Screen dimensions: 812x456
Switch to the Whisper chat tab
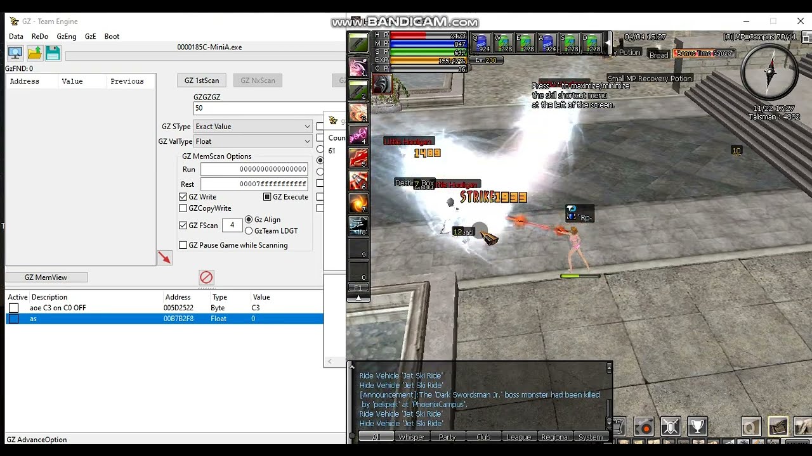[x=412, y=437]
